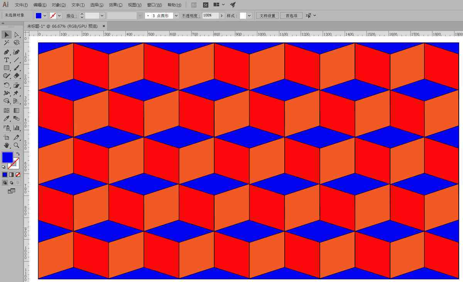Select the Slice tool
The width and height of the screenshot is (463, 282).
click(x=17, y=137)
